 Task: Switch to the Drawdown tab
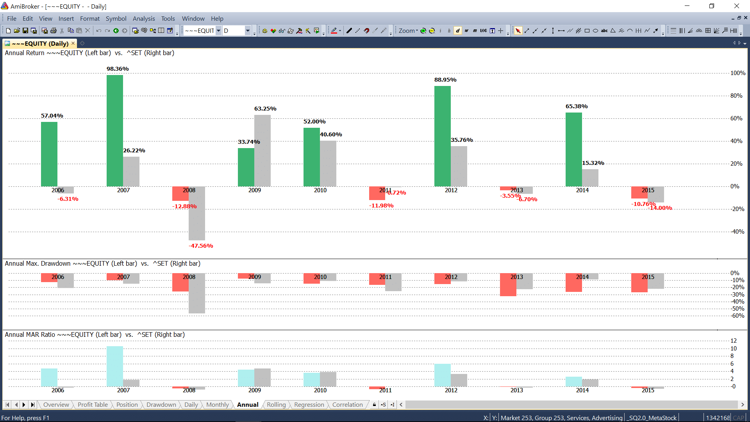[161, 404]
